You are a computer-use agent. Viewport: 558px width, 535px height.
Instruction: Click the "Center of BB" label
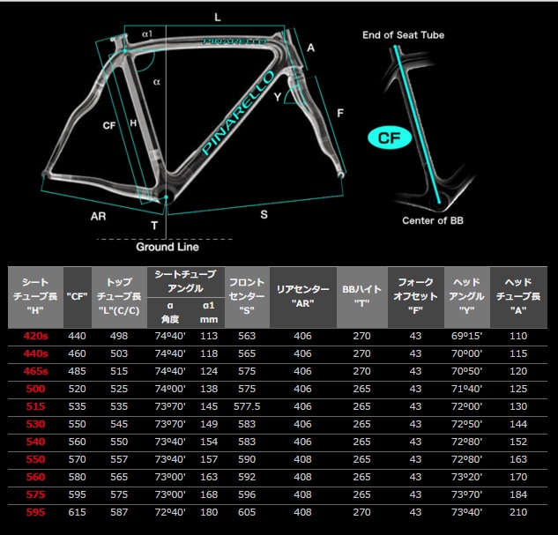pos(433,220)
